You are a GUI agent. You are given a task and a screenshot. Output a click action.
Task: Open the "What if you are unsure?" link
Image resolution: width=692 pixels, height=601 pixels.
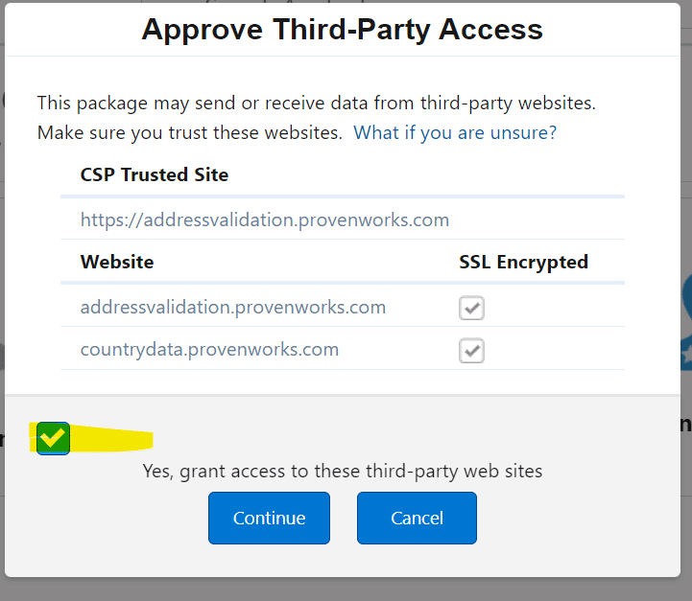[x=455, y=133]
